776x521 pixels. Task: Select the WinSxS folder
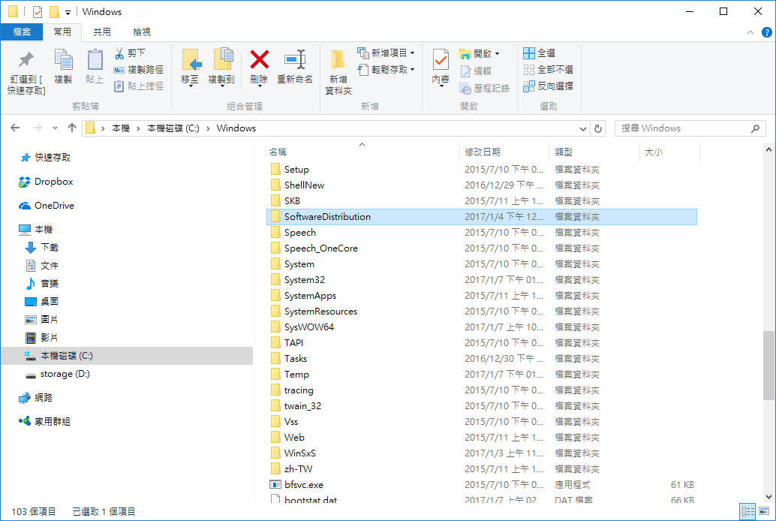point(482,453)
